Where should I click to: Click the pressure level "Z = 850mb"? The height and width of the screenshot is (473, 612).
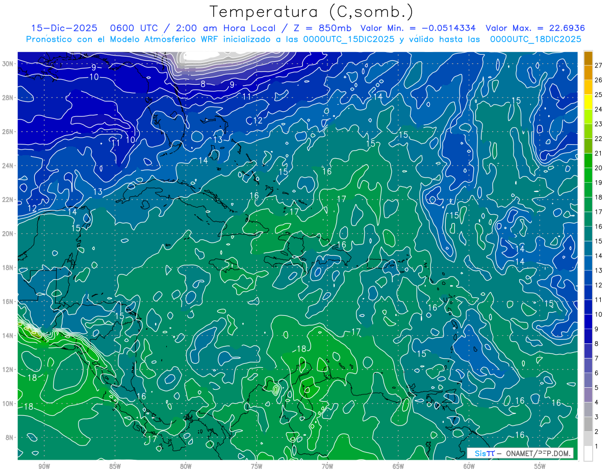click(322, 28)
